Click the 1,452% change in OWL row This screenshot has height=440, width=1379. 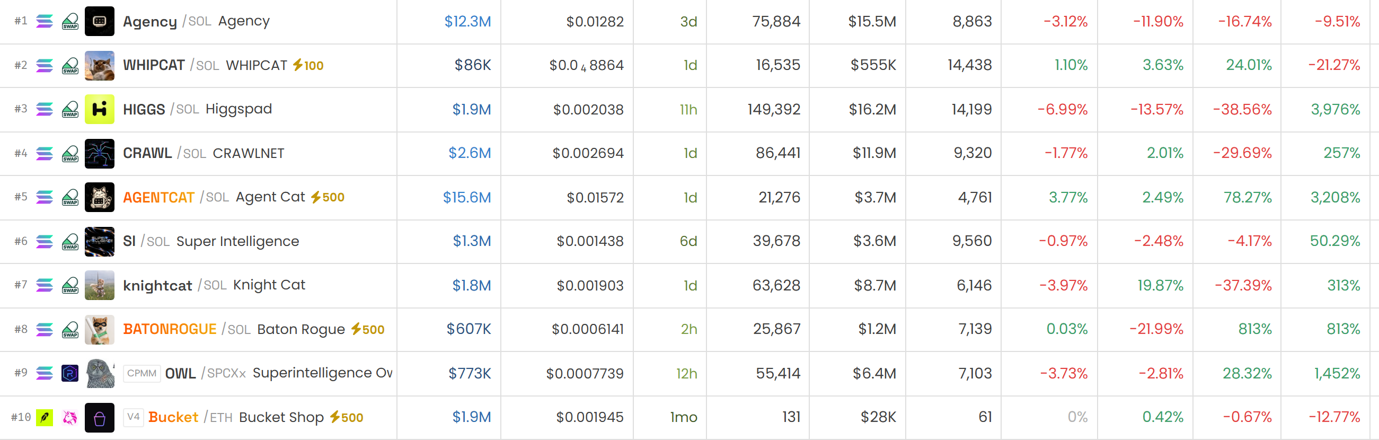(1337, 373)
